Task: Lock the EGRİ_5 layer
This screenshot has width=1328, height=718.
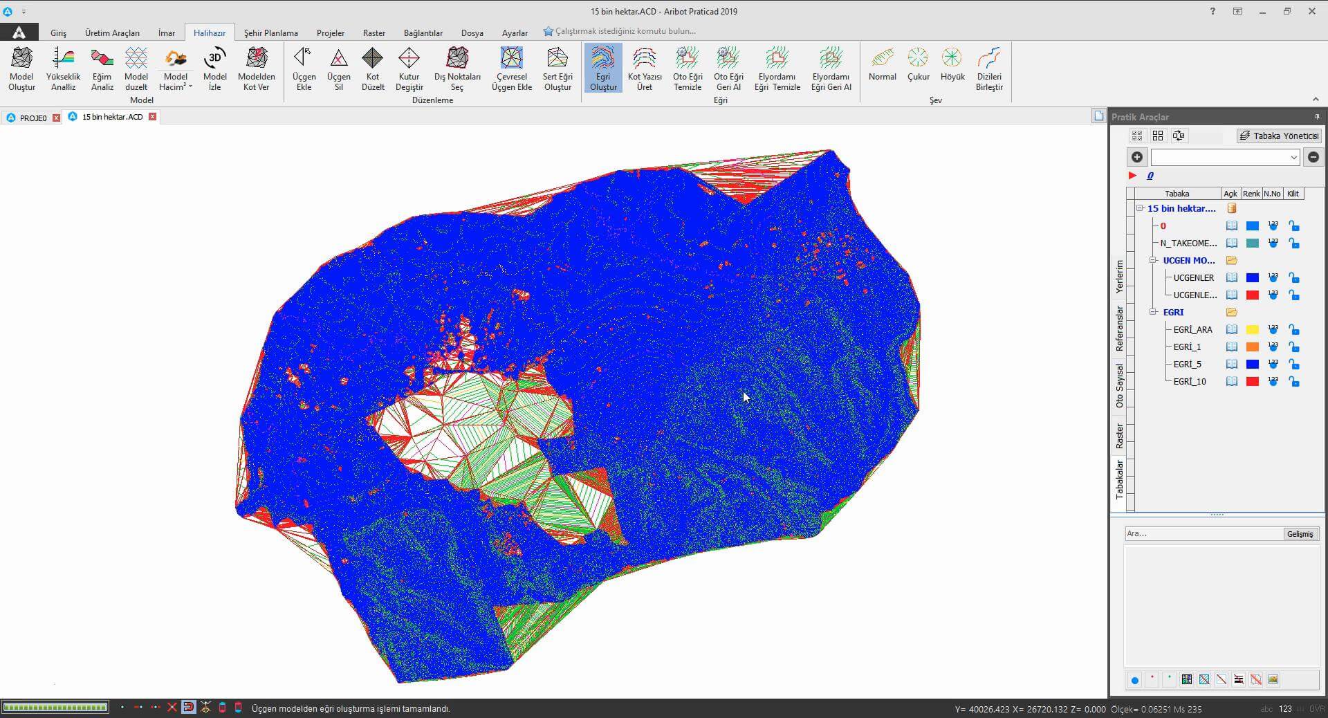Action: click(x=1293, y=364)
